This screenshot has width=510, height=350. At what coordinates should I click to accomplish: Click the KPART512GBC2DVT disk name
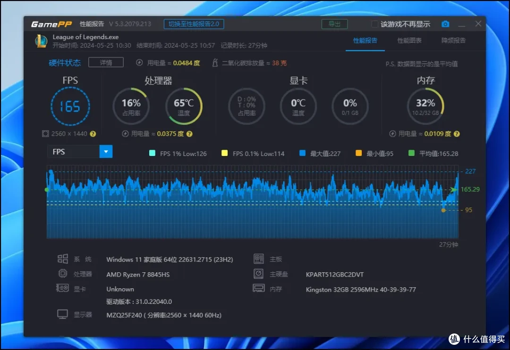[335, 275]
